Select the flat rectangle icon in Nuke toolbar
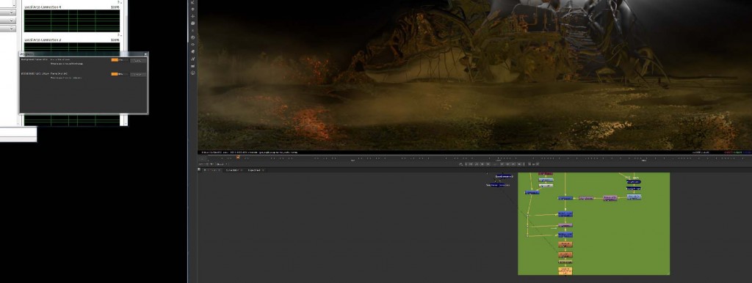The image size is (752, 283). [193, 66]
